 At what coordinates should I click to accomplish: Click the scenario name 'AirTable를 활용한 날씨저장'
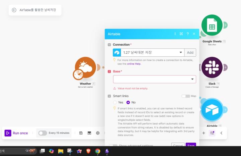37,10
